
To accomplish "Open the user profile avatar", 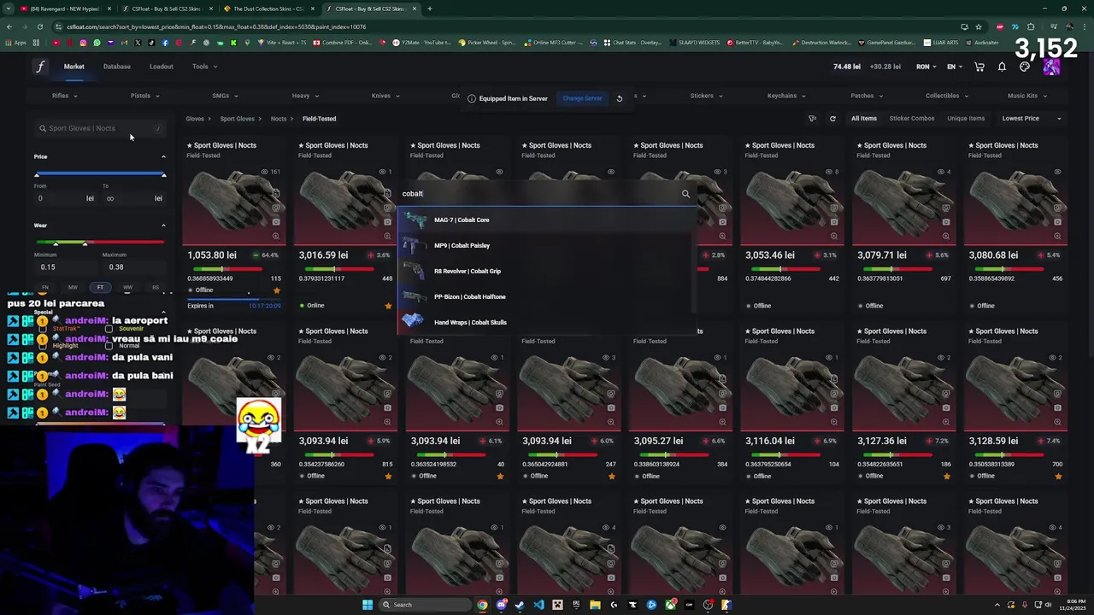I will [x=1051, y=67].
